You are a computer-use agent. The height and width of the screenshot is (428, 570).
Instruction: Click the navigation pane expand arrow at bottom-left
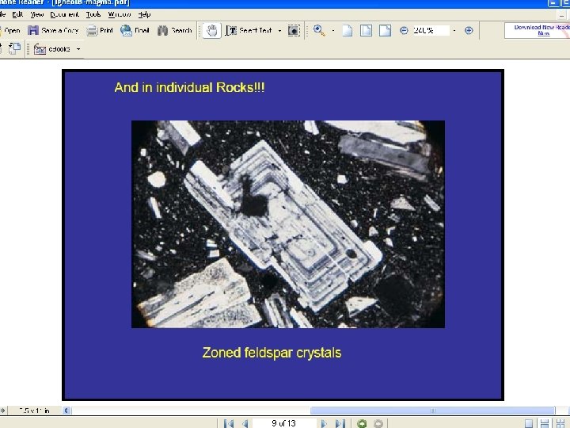[x=3, y=411]
